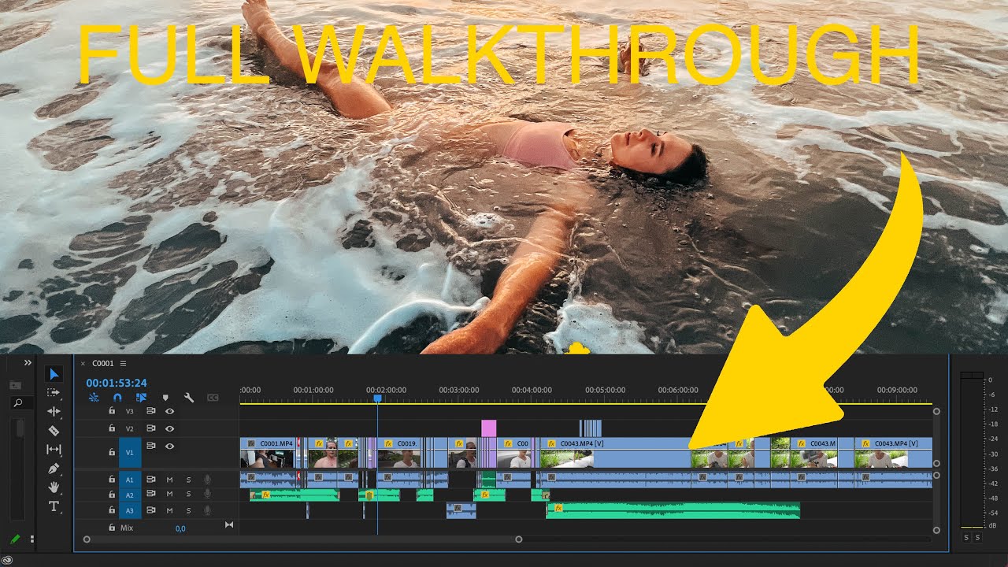Select the Ripple Edit tool

coord(54,411)
